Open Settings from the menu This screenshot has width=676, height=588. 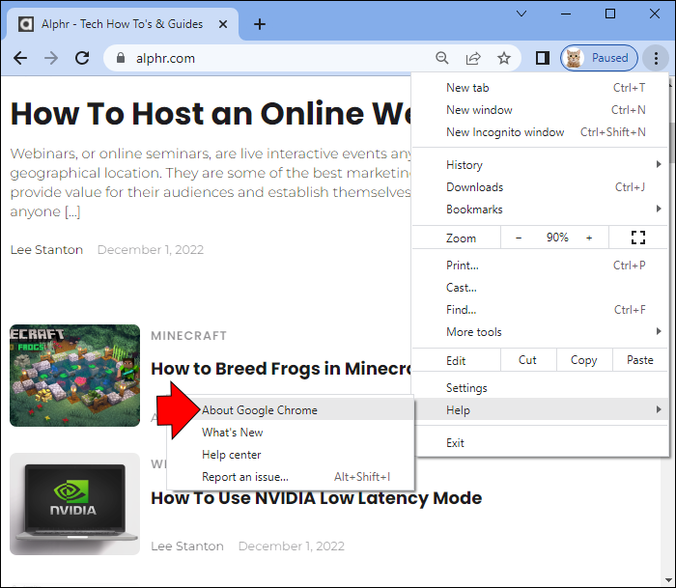click(x=540, y=388)
